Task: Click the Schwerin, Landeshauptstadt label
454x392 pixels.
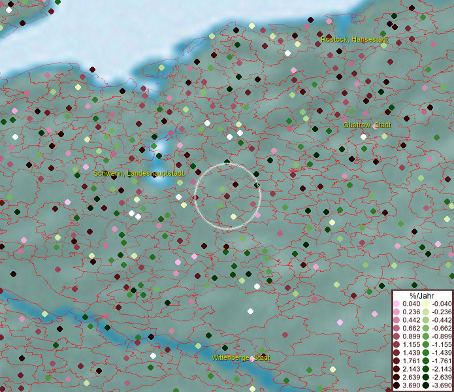Action: point(138,174)
